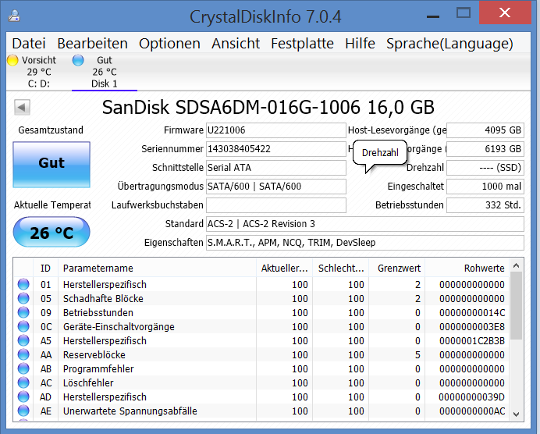
Task: Minimize the CrystalDiskInfo window
Action: (433, 16)
